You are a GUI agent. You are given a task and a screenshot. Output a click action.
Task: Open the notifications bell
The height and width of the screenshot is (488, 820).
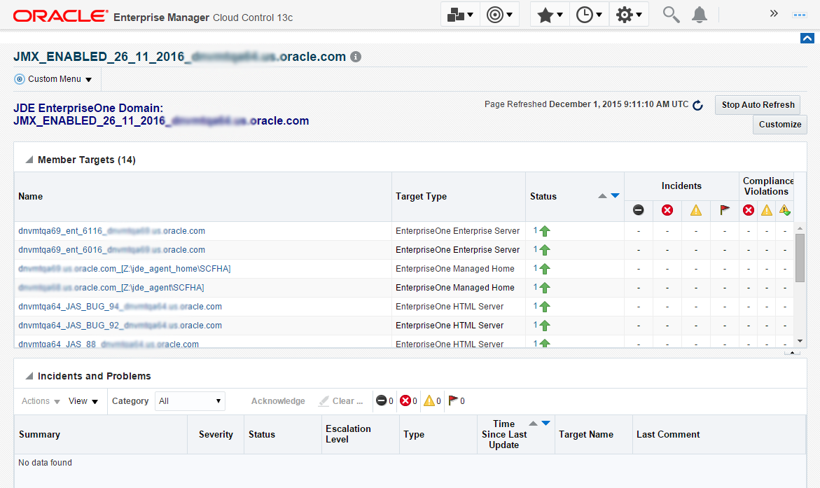coord(699,15)
